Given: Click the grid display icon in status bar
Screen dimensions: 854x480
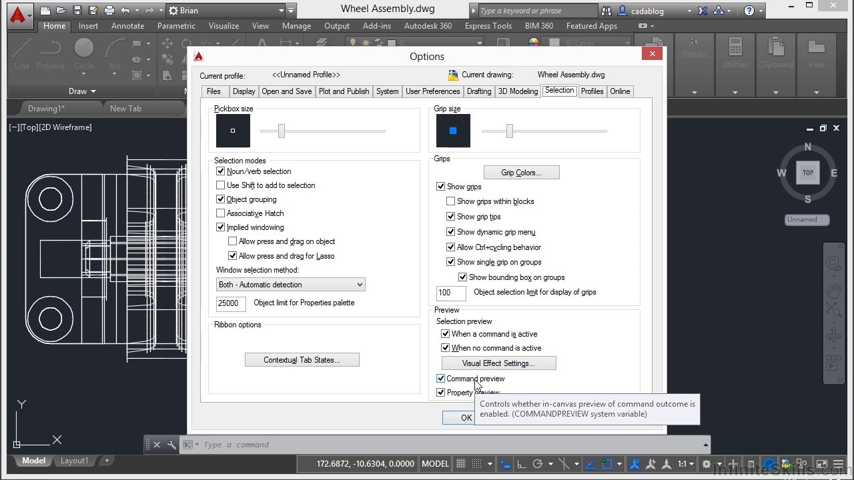Looking at the screenshot, I should click(460, 463).
